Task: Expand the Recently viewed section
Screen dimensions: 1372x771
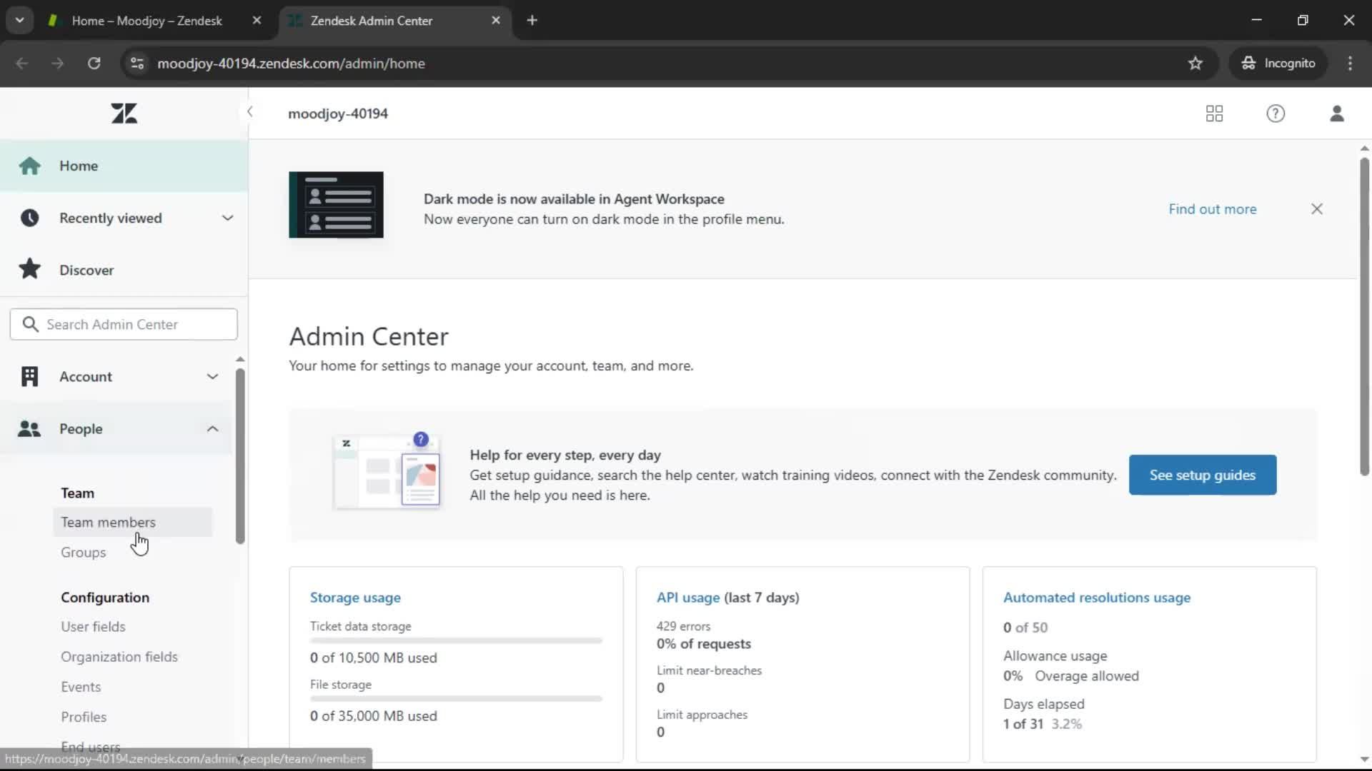Action: (227, 218)
